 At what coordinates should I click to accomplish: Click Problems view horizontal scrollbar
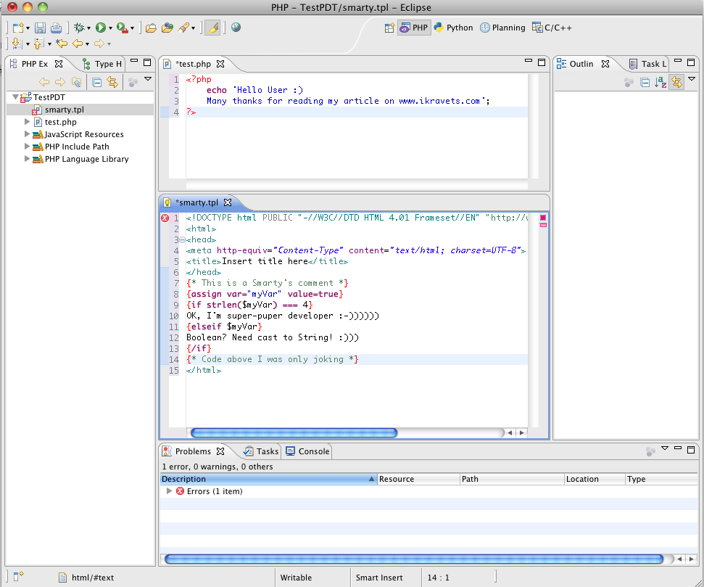[x=414, y=559]
